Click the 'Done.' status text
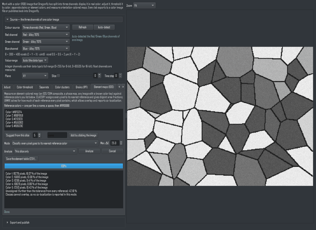Viewport: 316px width, 230px height. click(7, 212)
